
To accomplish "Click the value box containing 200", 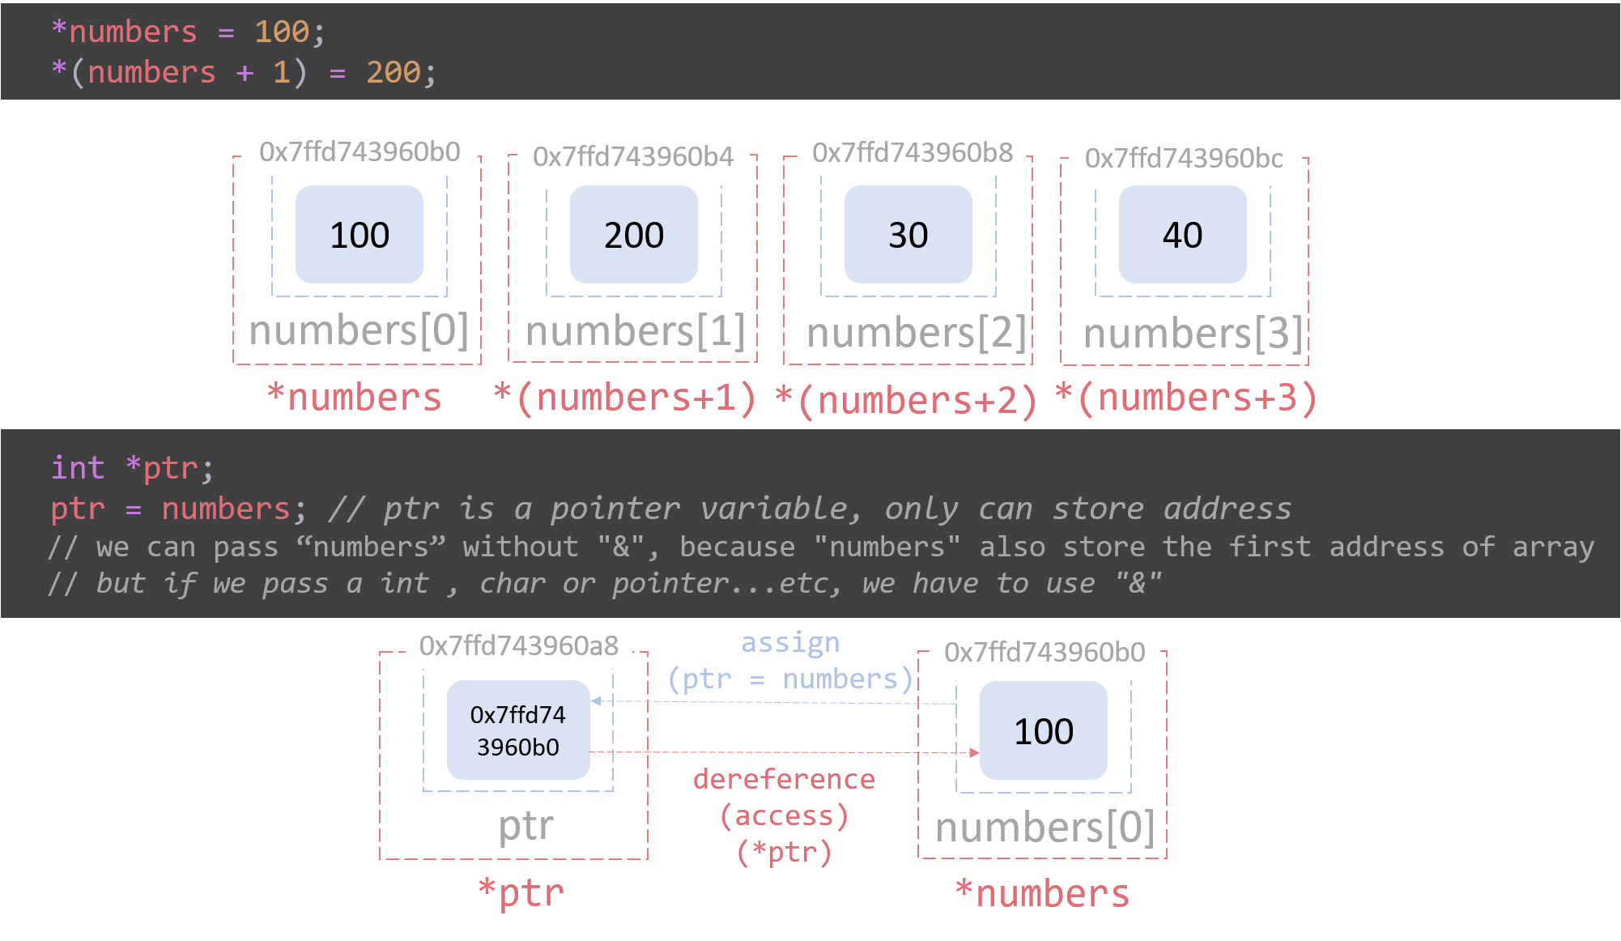I will point(633,235).
